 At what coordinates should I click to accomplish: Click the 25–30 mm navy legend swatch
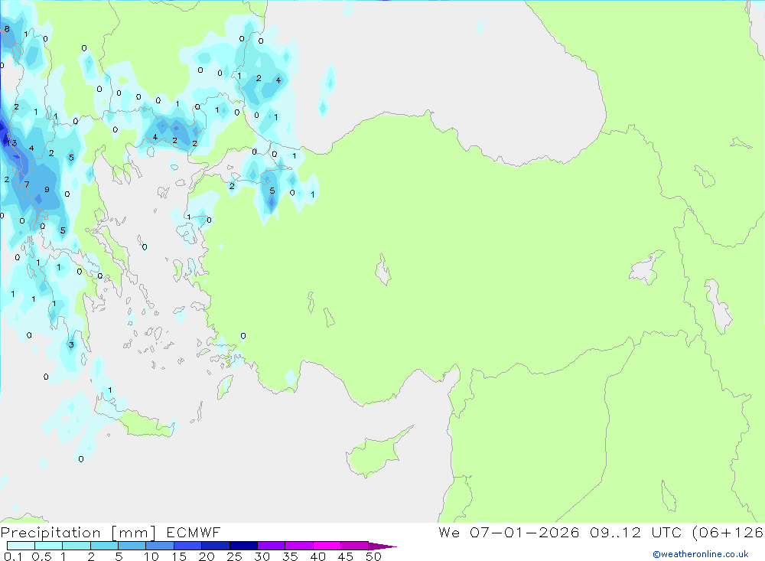(x=243, y=546)
